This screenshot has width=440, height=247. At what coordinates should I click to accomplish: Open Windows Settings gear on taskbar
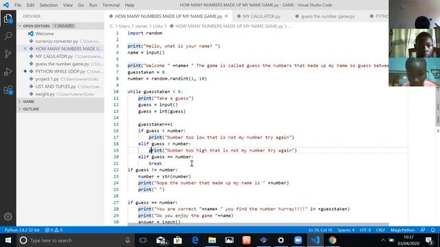(x=280, y=240)
